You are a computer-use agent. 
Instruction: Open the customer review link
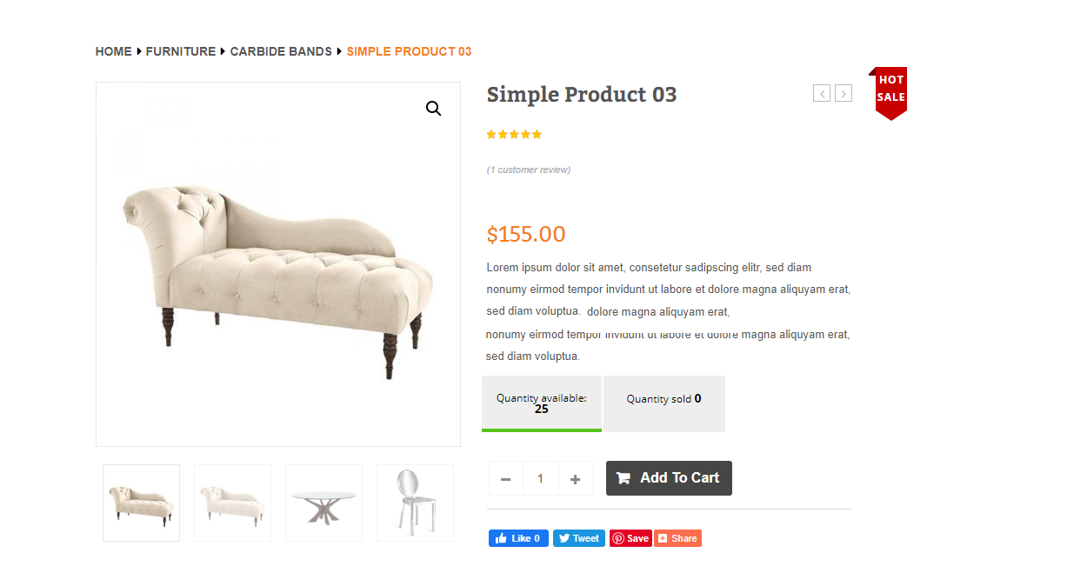(x=529, y=170)
